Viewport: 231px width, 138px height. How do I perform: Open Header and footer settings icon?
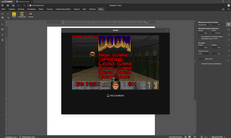[x=229, y=40]
